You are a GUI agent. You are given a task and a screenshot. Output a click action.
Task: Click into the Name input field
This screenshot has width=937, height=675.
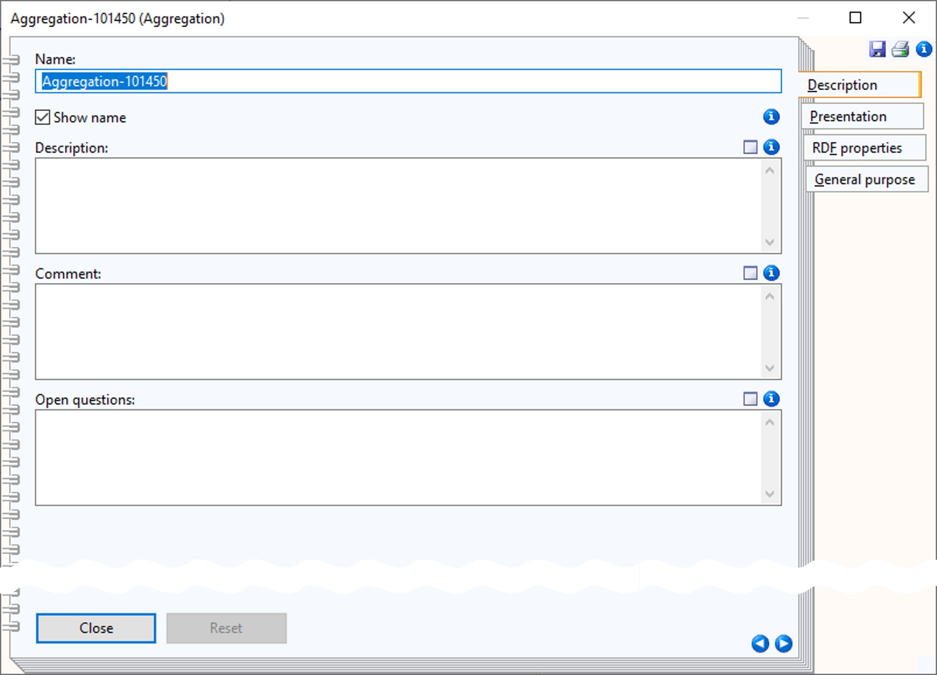tap(408, 81)
